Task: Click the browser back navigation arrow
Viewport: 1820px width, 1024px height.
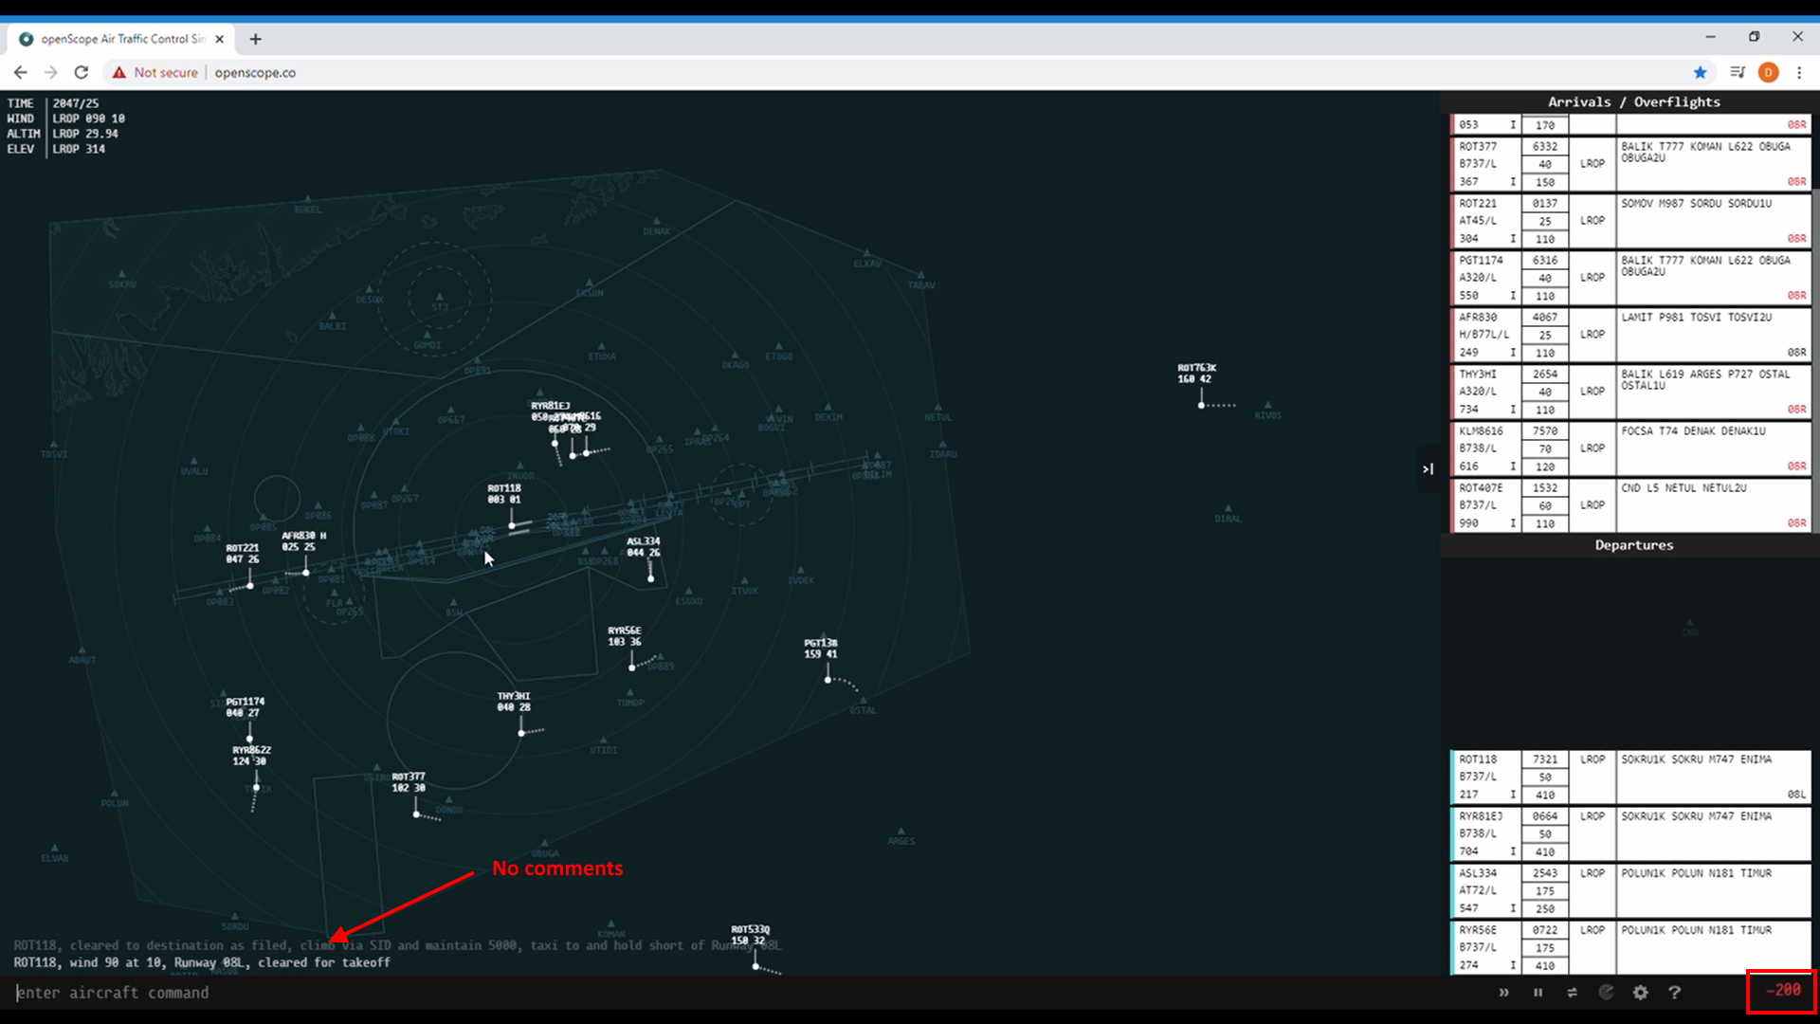Action: 21,72
